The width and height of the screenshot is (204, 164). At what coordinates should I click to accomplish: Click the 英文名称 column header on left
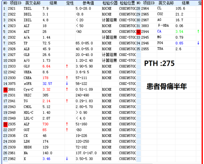(33, 3)
